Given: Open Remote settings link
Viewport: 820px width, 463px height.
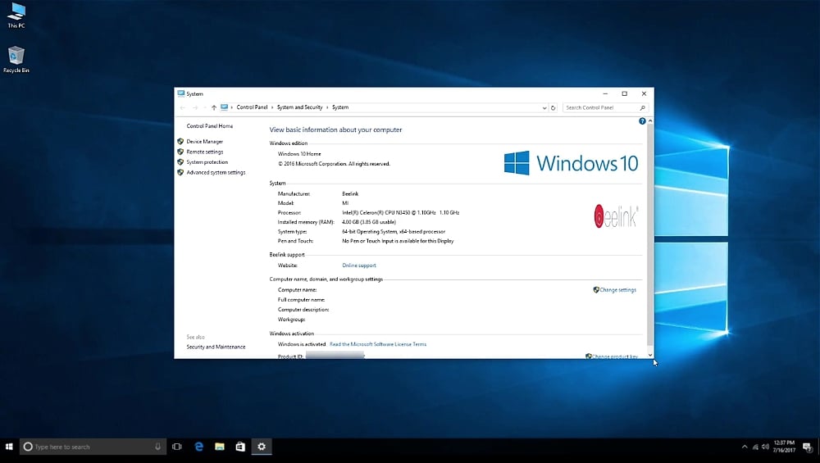Looking at the screenshot, I should pos(204,152).
